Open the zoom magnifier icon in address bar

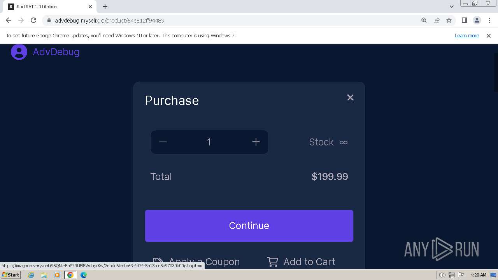point(424,20)
